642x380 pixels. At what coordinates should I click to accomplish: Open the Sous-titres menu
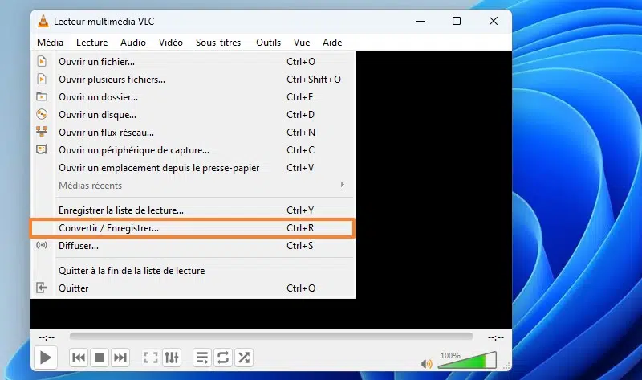pyautogui.click(x=218, y=43)
